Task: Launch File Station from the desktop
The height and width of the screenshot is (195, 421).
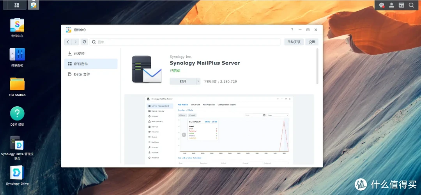Action: pyautogui.click(x=17, y=85)
